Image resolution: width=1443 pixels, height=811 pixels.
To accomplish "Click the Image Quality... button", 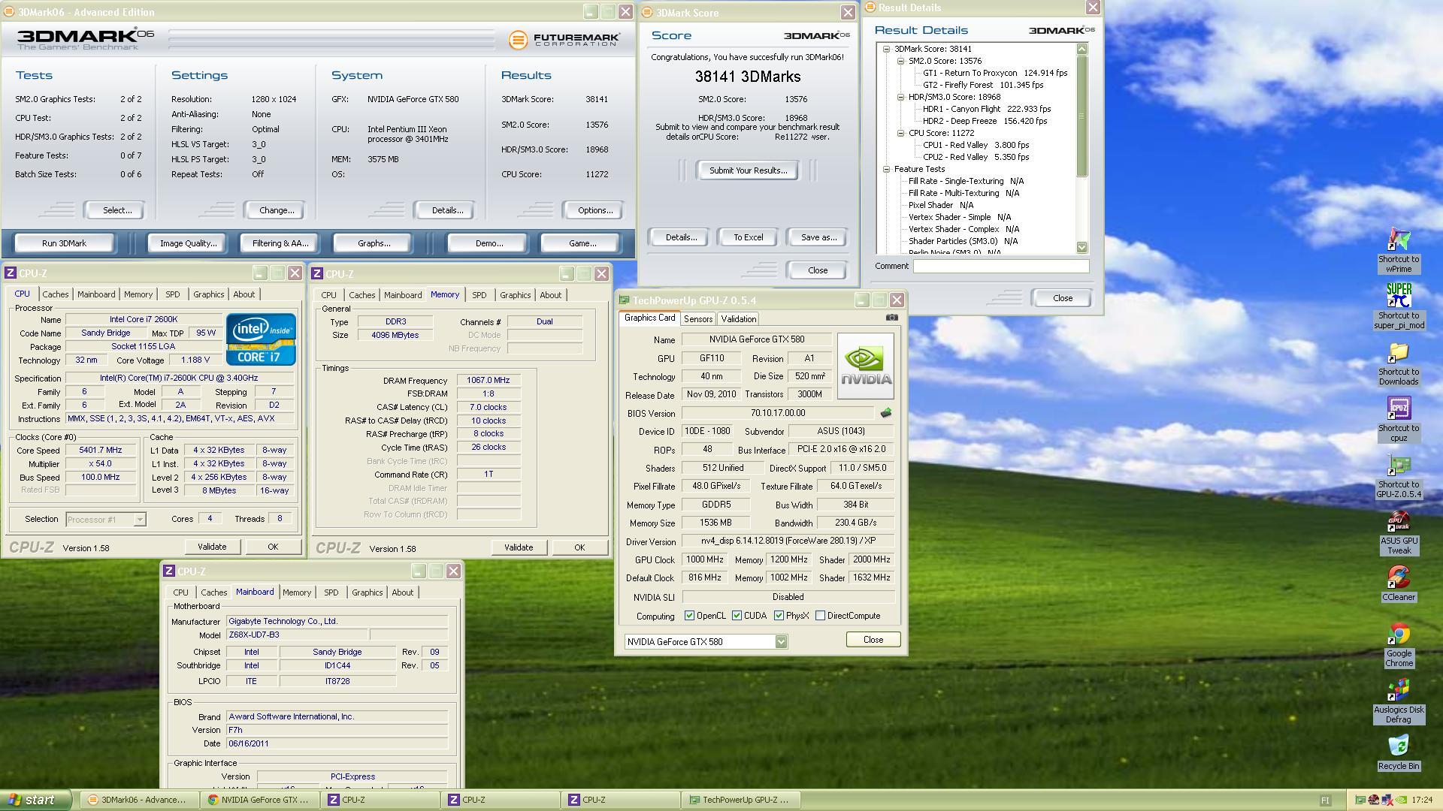I will 188,243.
